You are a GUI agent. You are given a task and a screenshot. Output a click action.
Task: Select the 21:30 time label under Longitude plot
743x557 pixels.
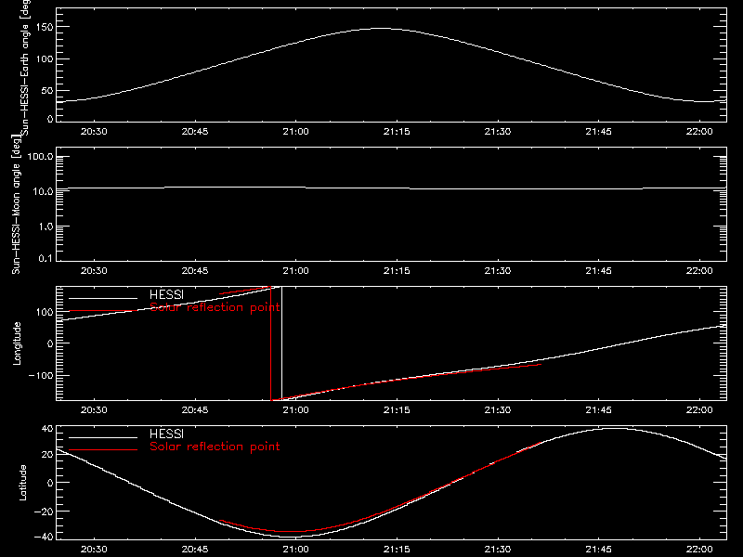pos(498,410)
